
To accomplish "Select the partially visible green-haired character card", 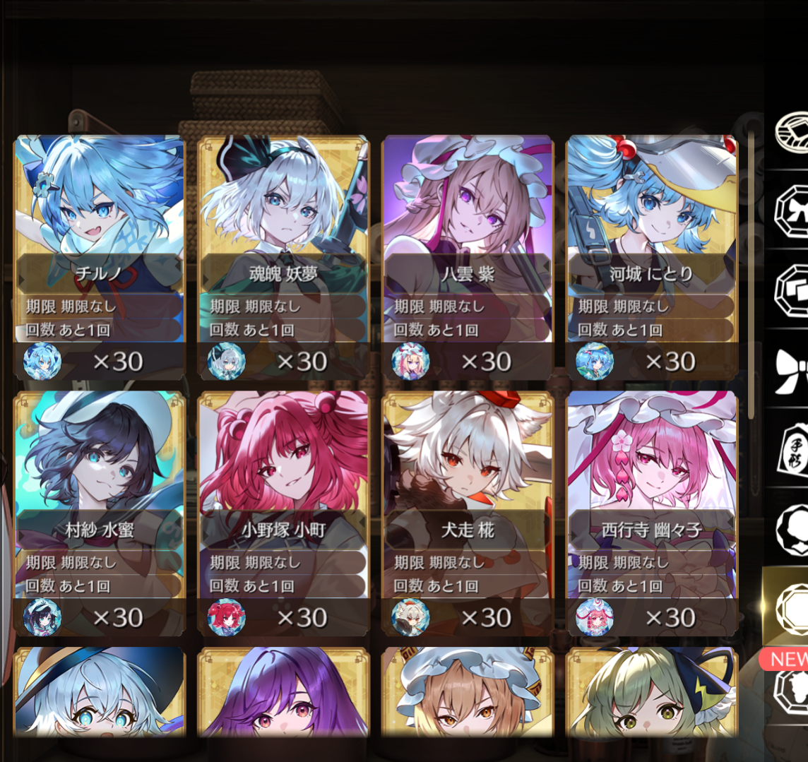I will [x=652, y=692].
